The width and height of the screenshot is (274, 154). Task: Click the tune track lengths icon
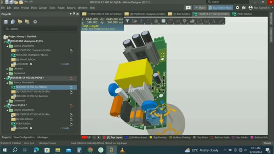point(178,21)
